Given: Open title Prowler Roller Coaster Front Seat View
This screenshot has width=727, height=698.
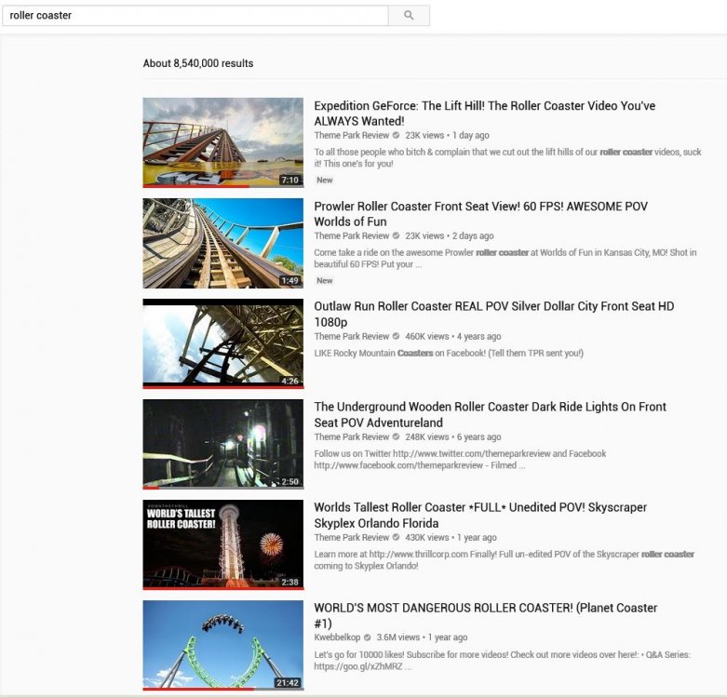Looking at the screenshot, I should (481, 214).
